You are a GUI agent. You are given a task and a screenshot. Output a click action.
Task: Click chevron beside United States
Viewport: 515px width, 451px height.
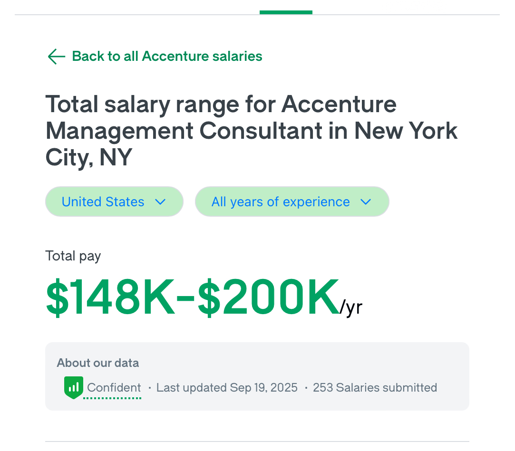[161, 202]
